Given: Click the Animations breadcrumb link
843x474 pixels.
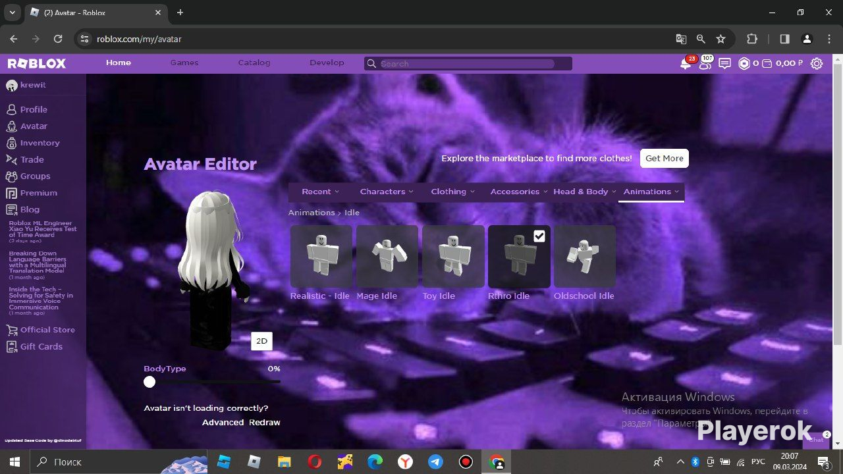Looking at the screenshot, I should (312, 213).
